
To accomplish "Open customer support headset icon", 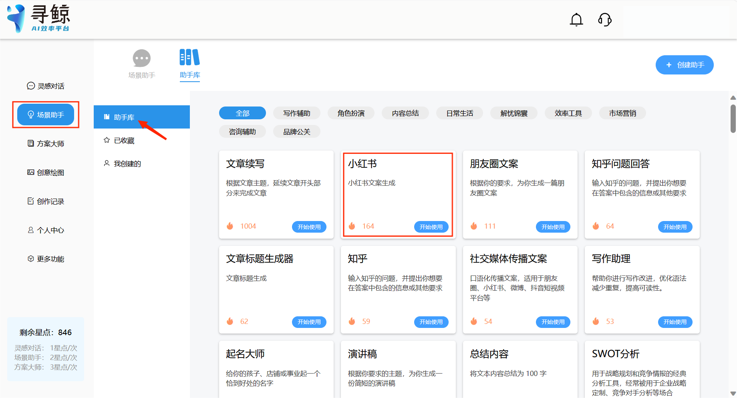I will 604,20.
